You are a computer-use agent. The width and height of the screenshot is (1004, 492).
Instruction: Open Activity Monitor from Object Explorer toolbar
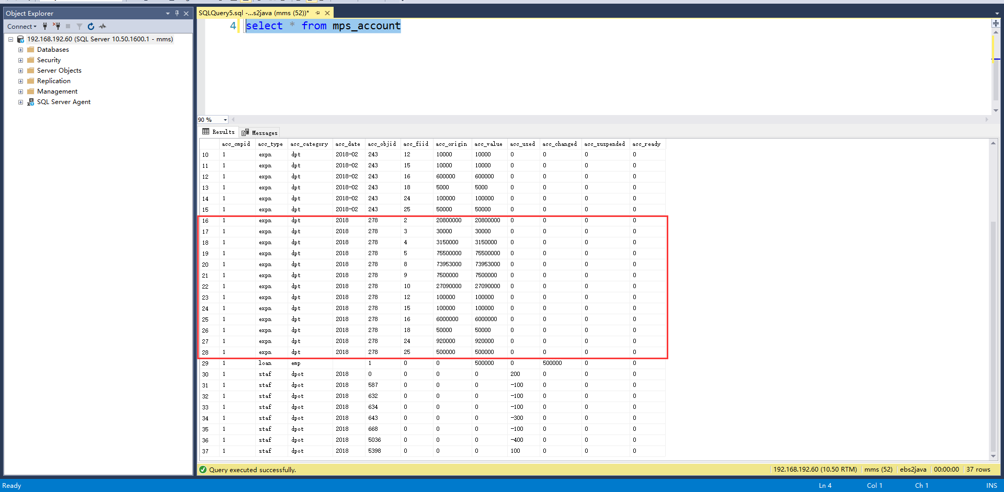pos(102,26)
